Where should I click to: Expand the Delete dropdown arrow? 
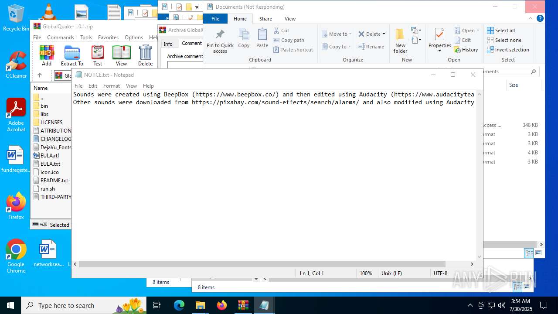point(384,34)
